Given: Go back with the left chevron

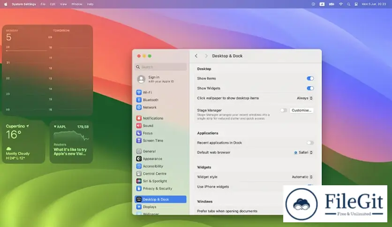Looking at the screenshot, I should click(196, 56).
